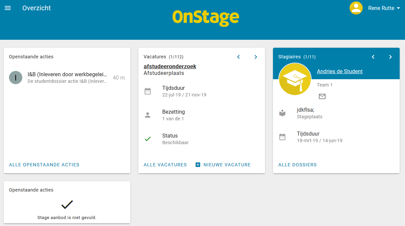Click the email envelope icon for Andries
Image resolution: width=405 pixels, height=226 pixels.
[322, 96]
